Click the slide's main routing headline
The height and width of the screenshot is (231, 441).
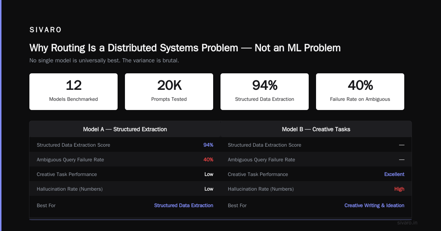(185, 48)
